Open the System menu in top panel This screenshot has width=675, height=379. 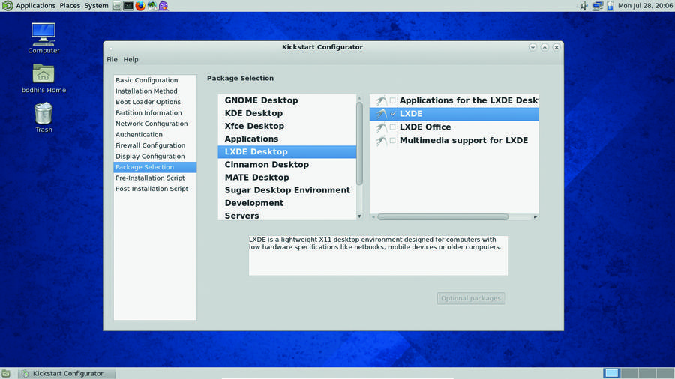[97, 6]
